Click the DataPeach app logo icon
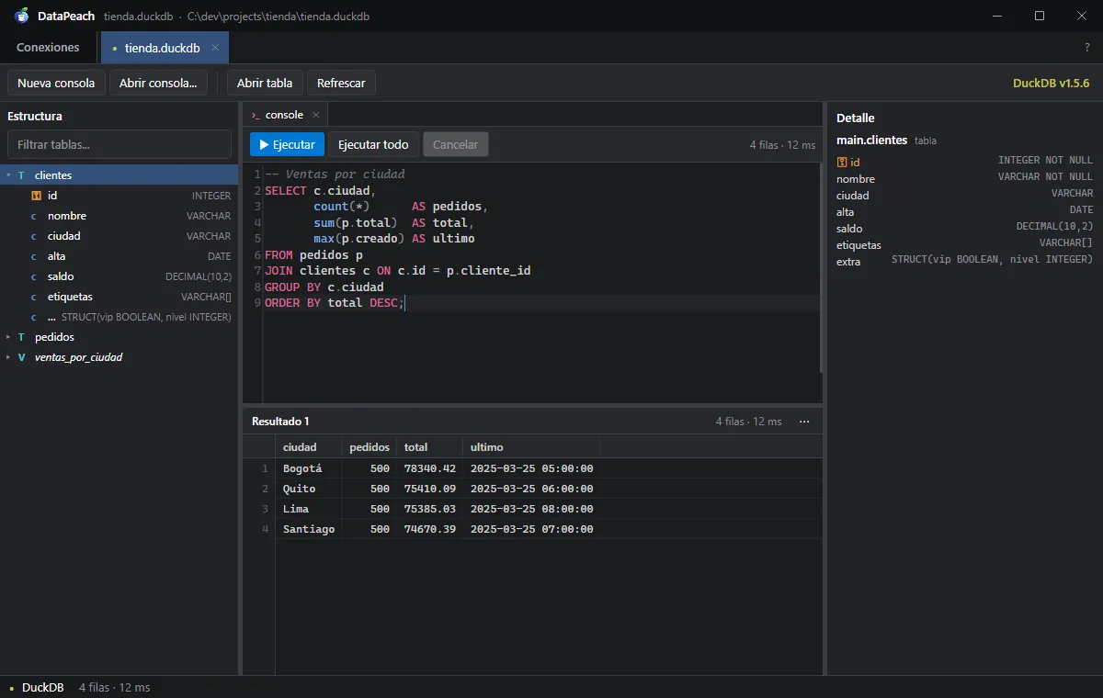The image size is (1103, 698). click(22, 16)
